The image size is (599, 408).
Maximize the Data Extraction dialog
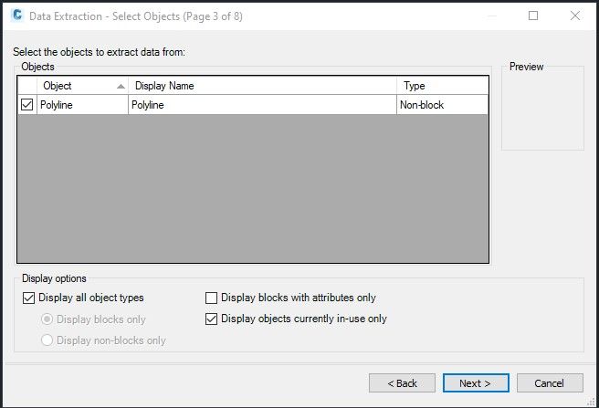click(x=533, y=16)
